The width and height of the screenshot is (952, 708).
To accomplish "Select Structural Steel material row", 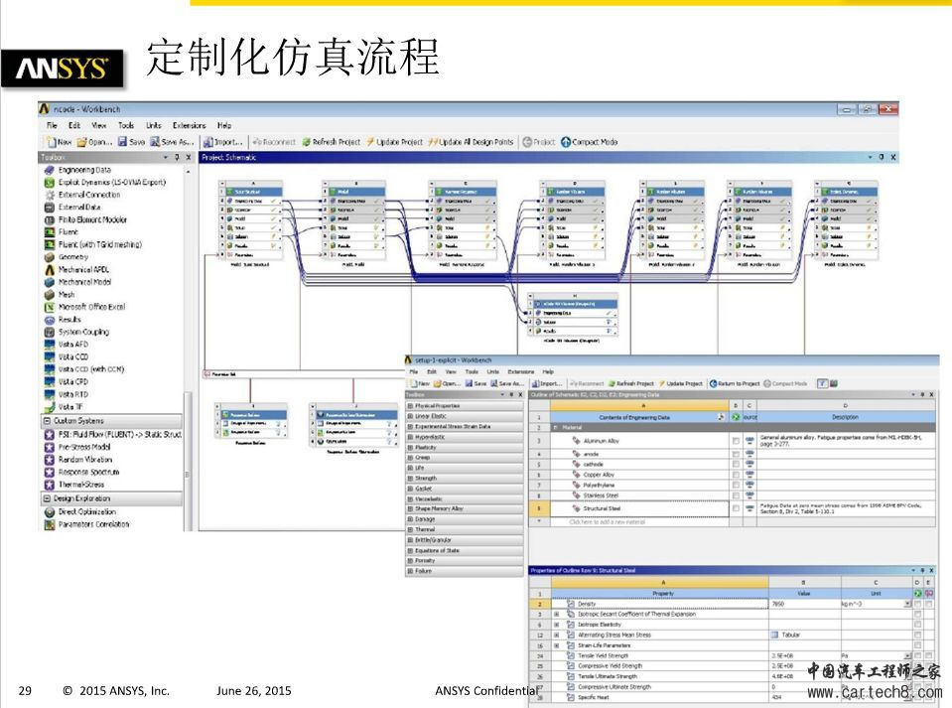I will click(639, 508).
